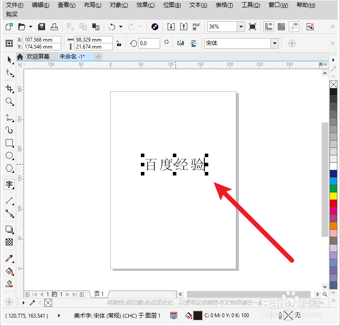Select the Parallel dimension tool
The width and height of the screenshot is (340, 326).
click(x=9, y=200)
